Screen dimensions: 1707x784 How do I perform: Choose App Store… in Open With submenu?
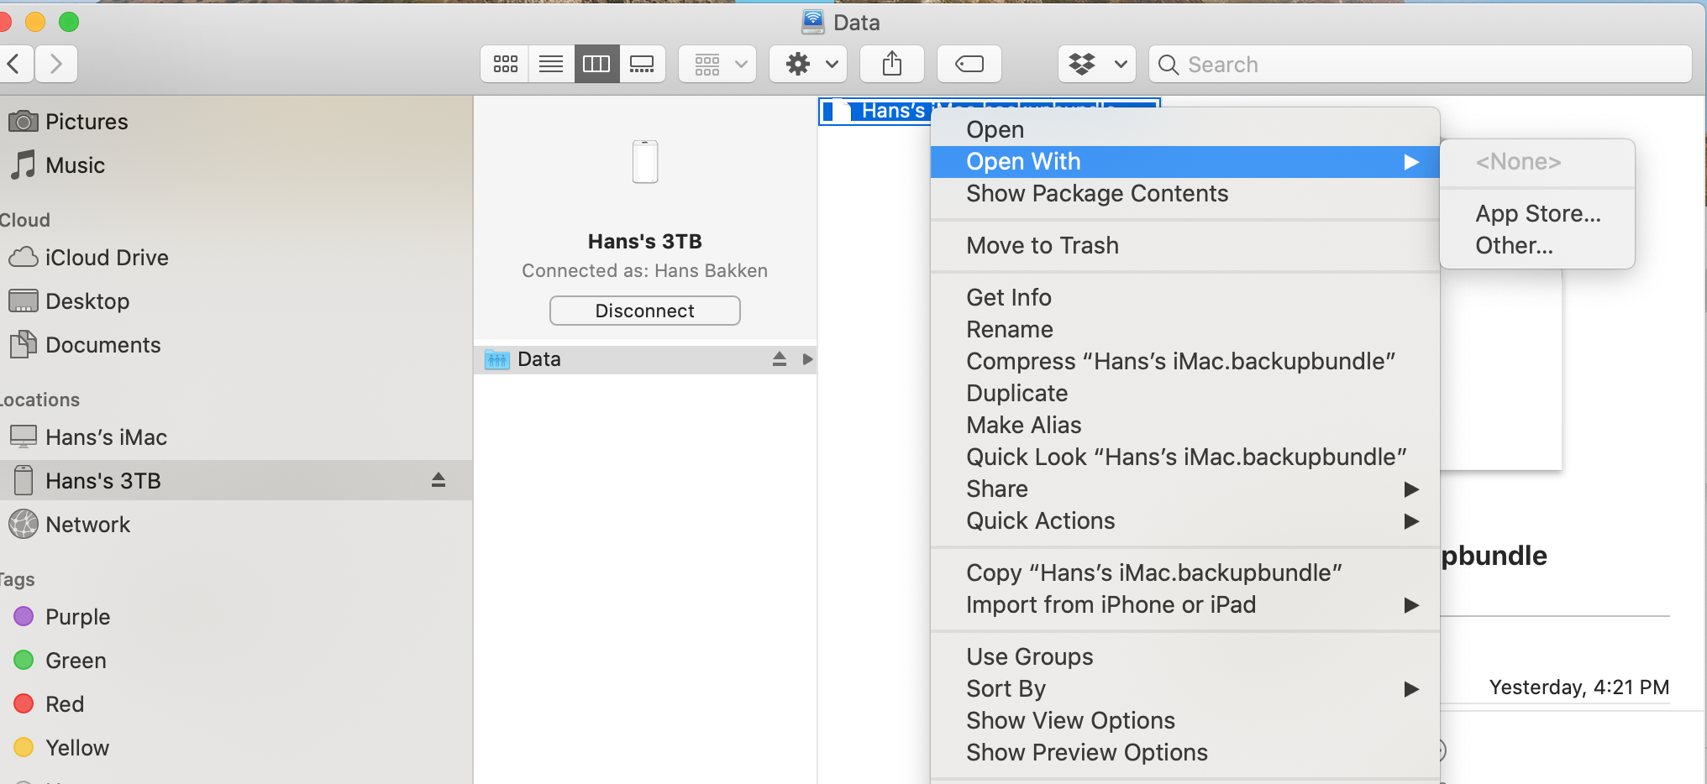pos(1537,213)
